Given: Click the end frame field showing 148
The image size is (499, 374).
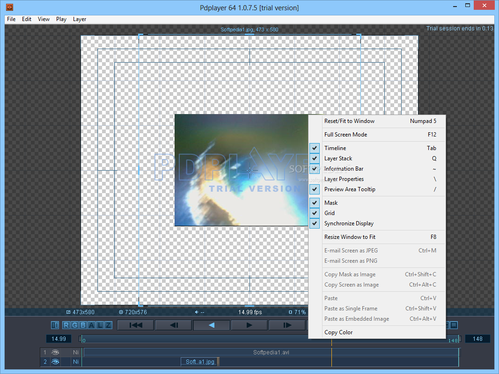Looking at the screenshot, I should pos(477,339).
